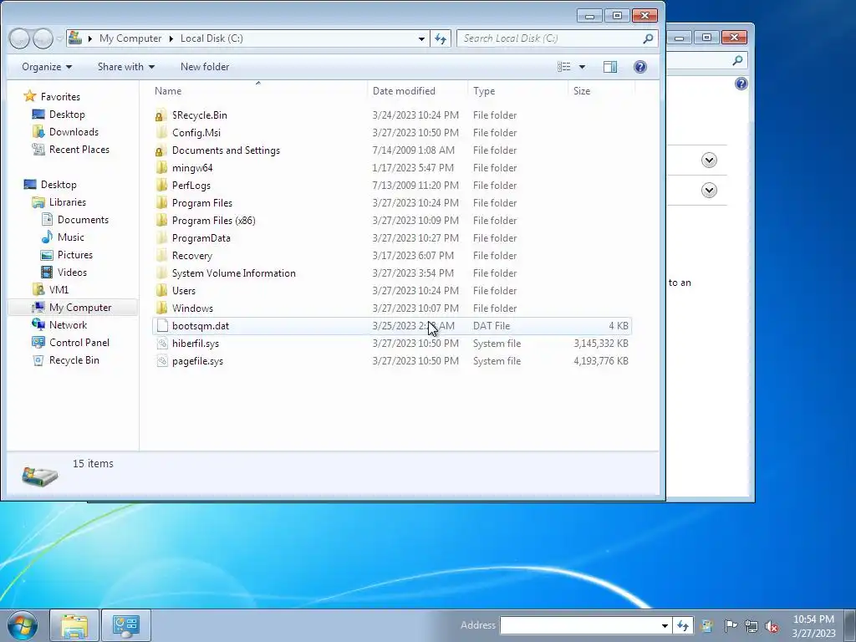
Task: Click the muted volume tray icon
Action: click(x=772, y=625)
